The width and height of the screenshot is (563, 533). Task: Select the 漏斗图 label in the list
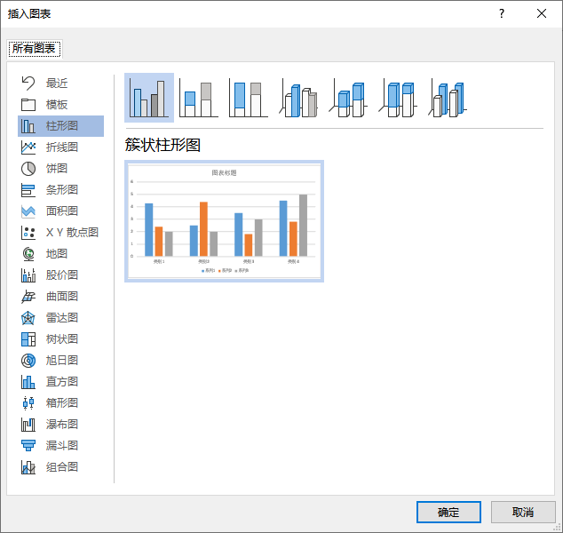point(62,446)
